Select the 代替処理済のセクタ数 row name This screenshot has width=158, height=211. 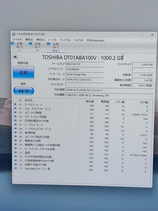coord(37,121)
